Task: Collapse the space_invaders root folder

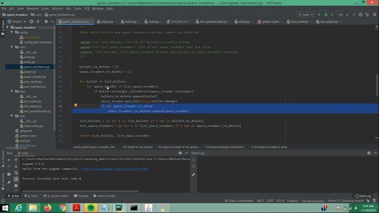Action: click(8, 27)
